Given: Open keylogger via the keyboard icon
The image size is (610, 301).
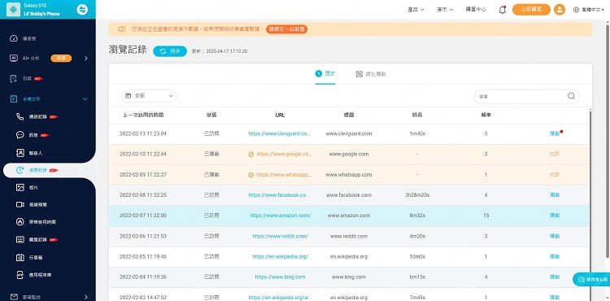Looking at the screenshot, I should tap(20, 239).
